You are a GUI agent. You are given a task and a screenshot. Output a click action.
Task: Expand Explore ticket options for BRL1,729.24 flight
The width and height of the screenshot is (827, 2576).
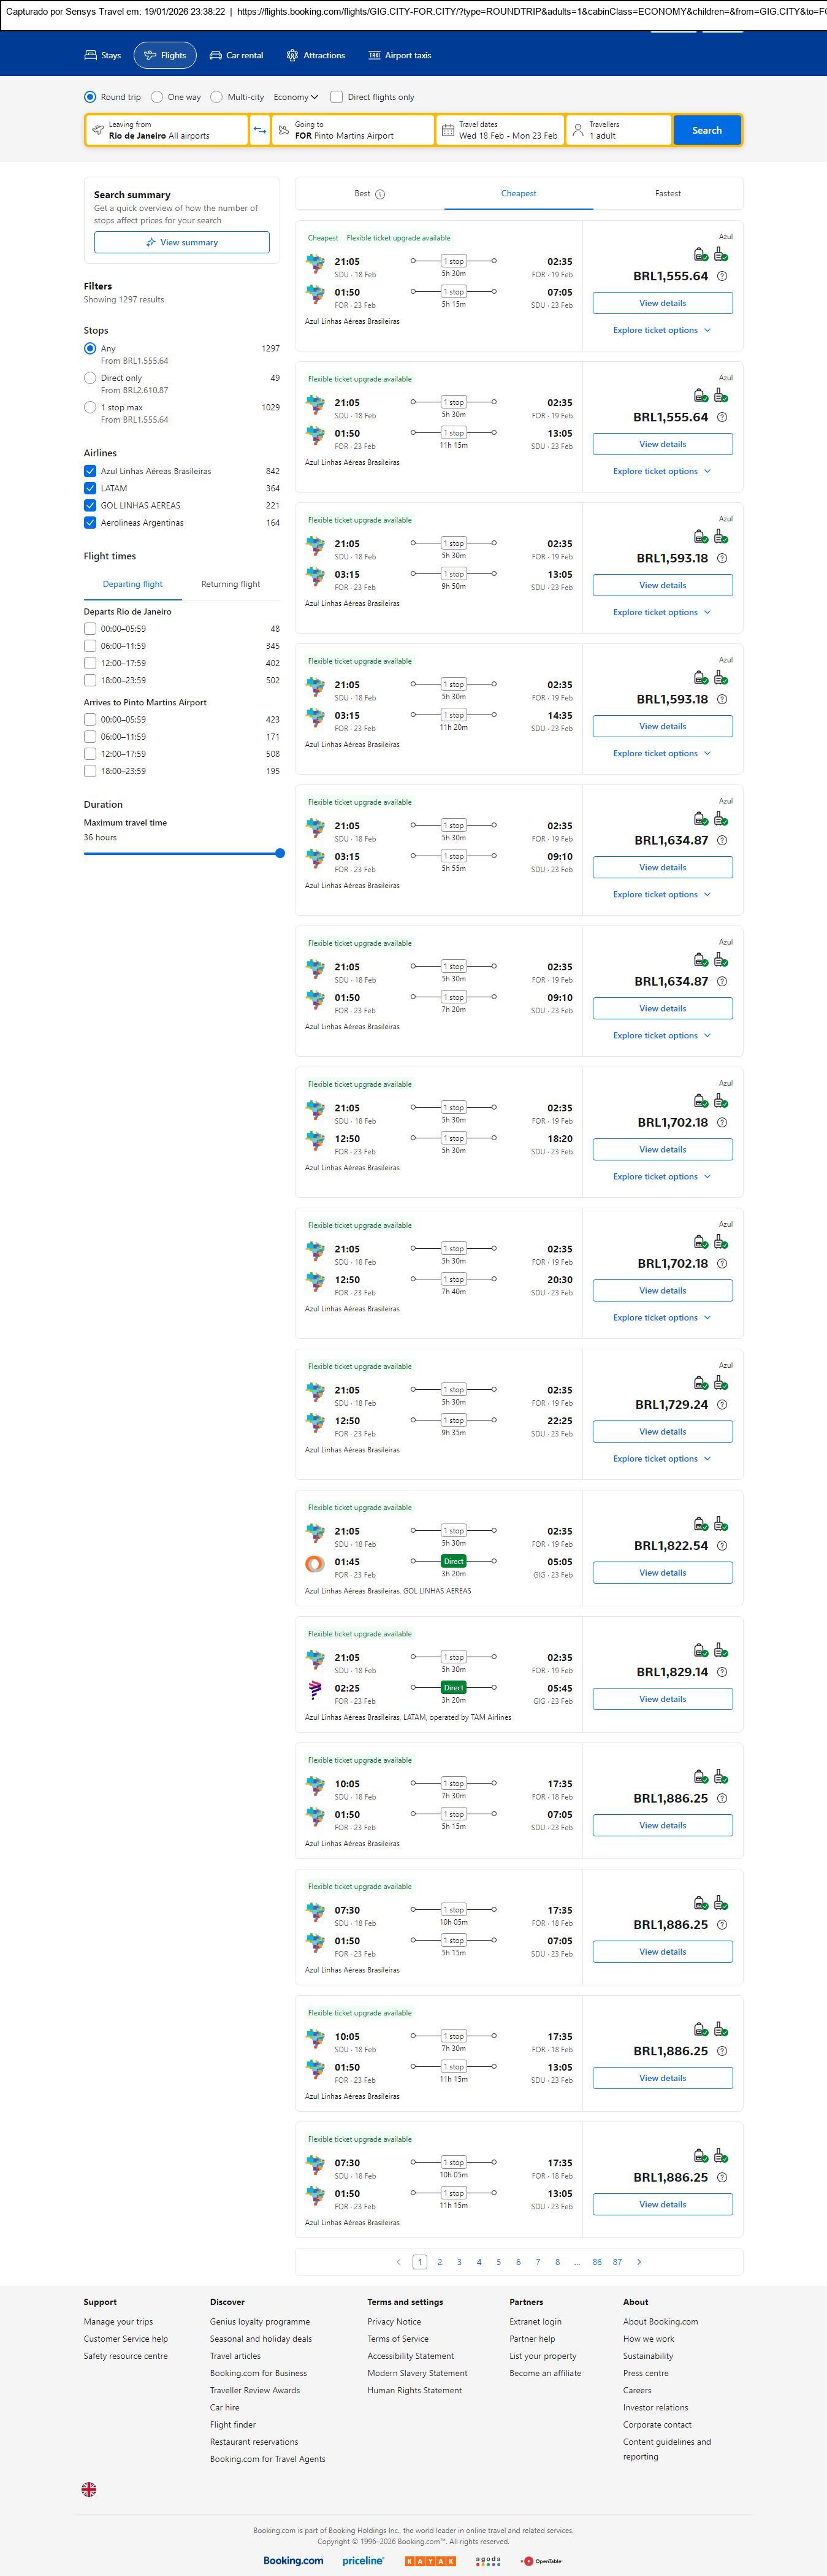(661, 1459)
